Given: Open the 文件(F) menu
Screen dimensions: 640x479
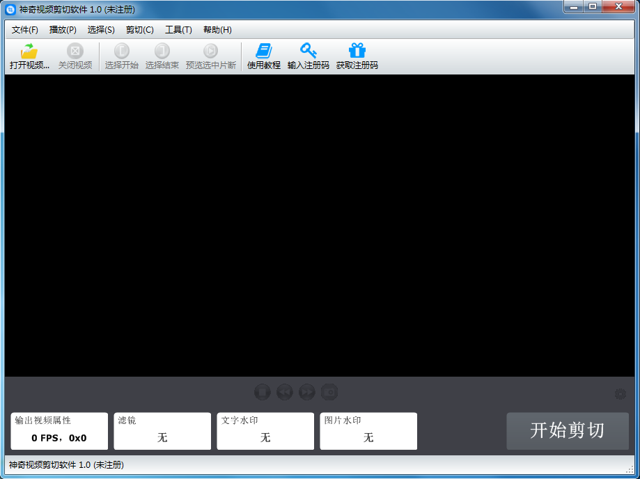Looking at the screenshot, I should 25,30.
